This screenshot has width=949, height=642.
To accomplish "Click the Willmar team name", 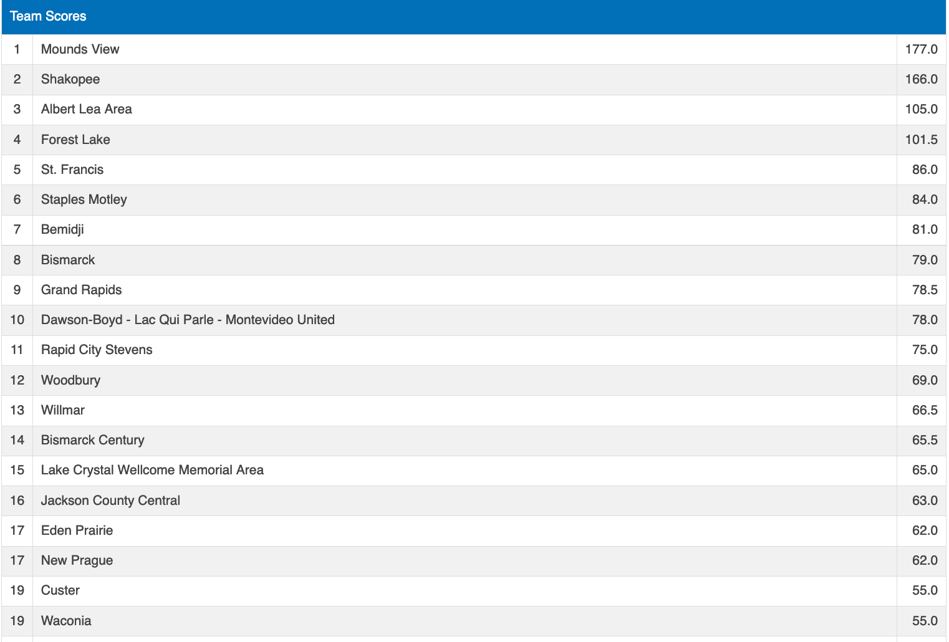I will (63, 410).
